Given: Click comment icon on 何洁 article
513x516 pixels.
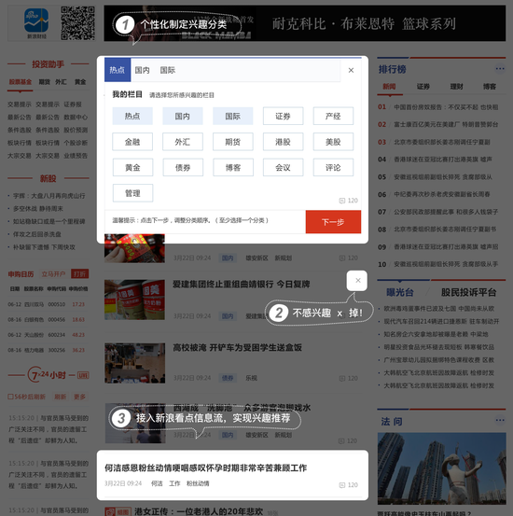Looking at the screenshot, I should [x=342, y=485].
